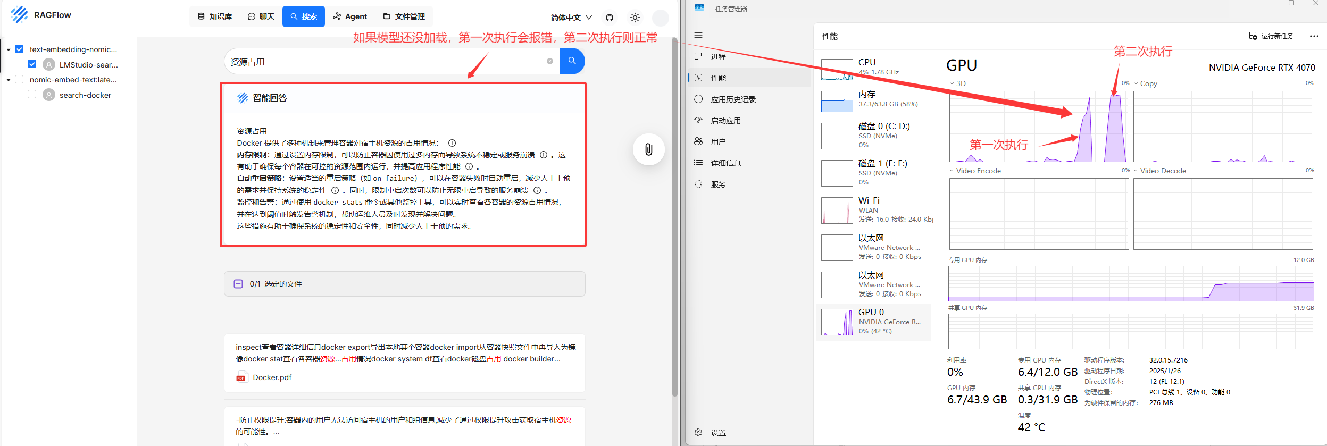Viewport: 1327px width, 446px height.
Task: Switch to the 知识库 tab
Action: click(215, 16)
